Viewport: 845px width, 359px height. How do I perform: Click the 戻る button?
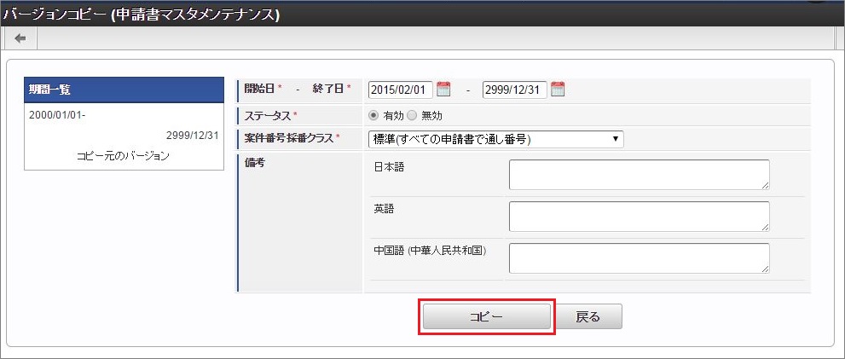click(x=588, y=317)
